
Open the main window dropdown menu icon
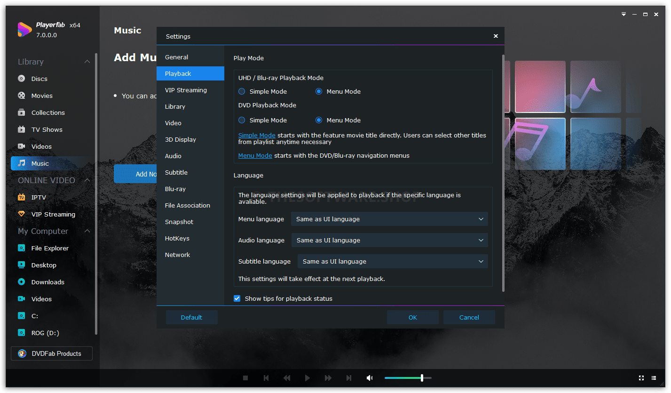point(624,15)
